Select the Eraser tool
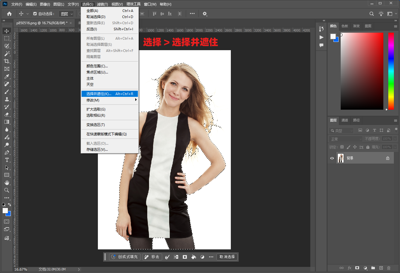The width and height of the screenshot is (400, 273). click(x=7, y=114)
